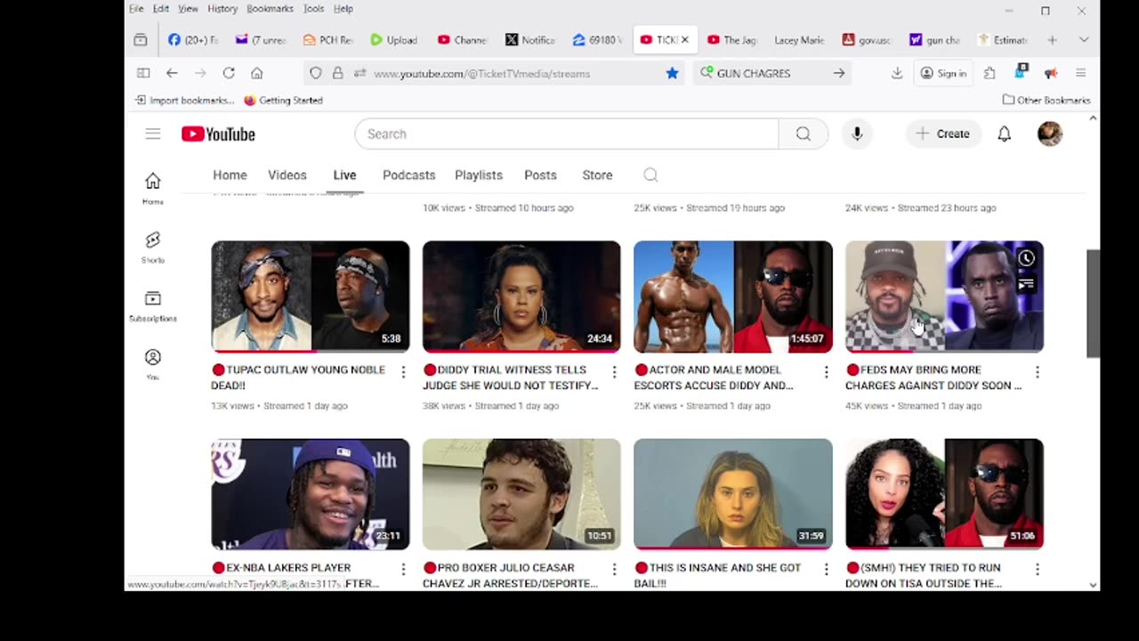This screenshot has height=641, width=1139.
Task: Open Shorts in the YouTube sidebar
Action: click(x=153, y=247)
